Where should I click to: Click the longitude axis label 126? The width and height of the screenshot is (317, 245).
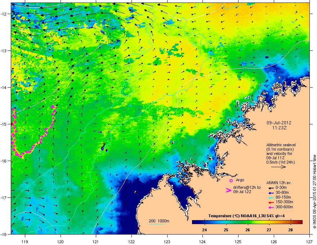[x=274, y=241]
